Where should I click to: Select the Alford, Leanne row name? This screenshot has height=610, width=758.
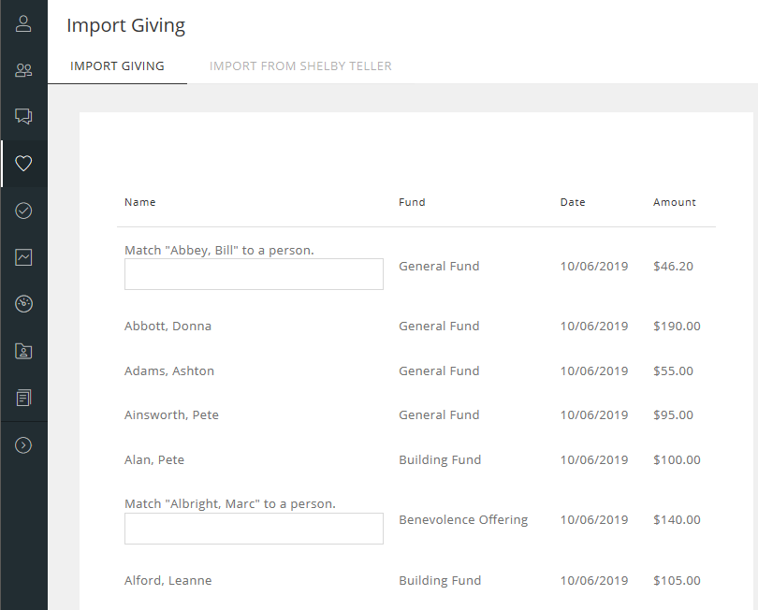(x=168, y=581)
